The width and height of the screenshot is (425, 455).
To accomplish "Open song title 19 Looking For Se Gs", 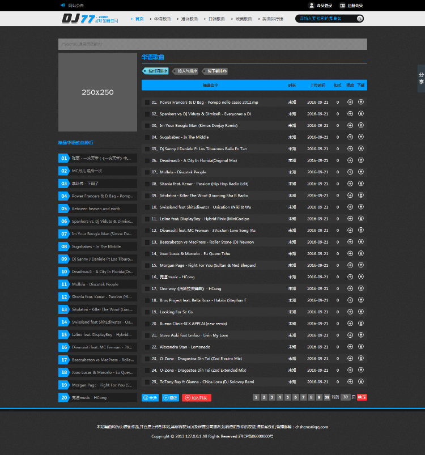I will point(176,312).
